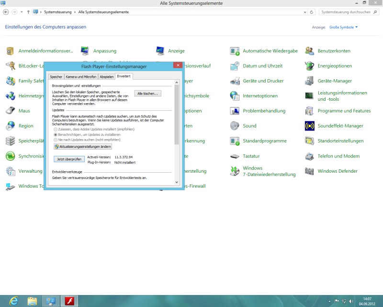This screenshot has width=383, height=307.
Task: Show hidden tray icons arrow
Action: click(329, 301)
